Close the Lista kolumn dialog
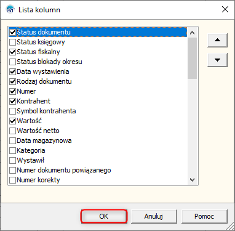235x231 pixels. pos(225,9)
